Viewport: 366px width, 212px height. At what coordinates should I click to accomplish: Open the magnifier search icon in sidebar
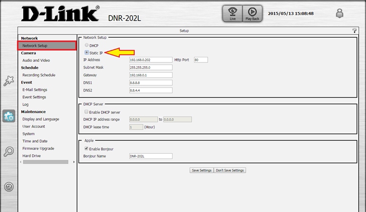(x=9, y=152)
